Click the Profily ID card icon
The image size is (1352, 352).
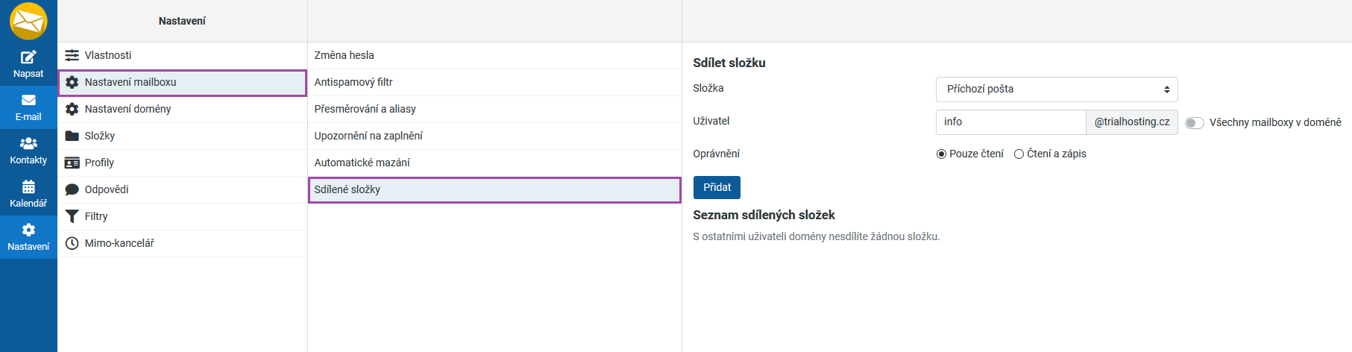72,163
